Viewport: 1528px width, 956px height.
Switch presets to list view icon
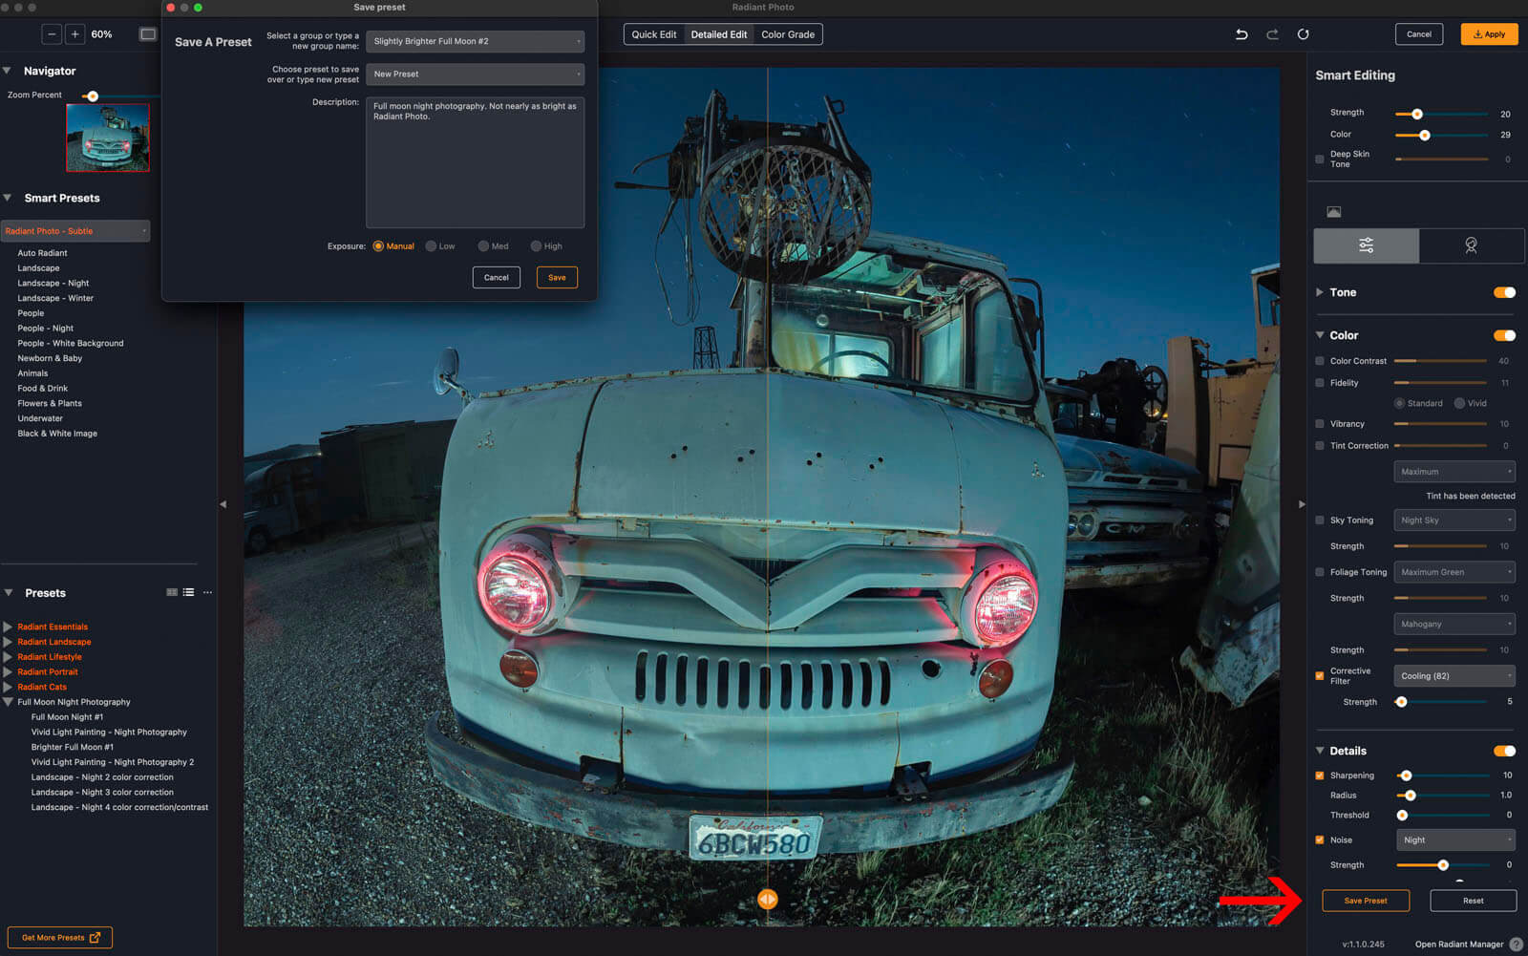[188, 592]
